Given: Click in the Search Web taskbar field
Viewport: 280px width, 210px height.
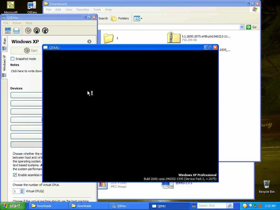Looking at the screenshot, I should coord(212,206).
